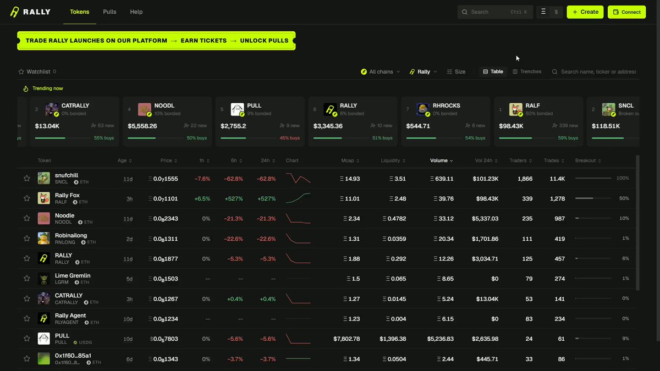The image size is (660, 371).
Task: Click the Trade Rally launches banner
Action: (156, 41)
